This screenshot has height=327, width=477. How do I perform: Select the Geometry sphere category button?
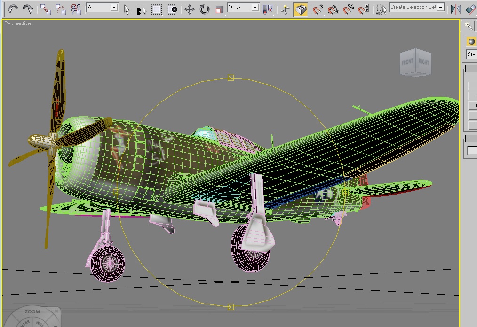point(471,41)
